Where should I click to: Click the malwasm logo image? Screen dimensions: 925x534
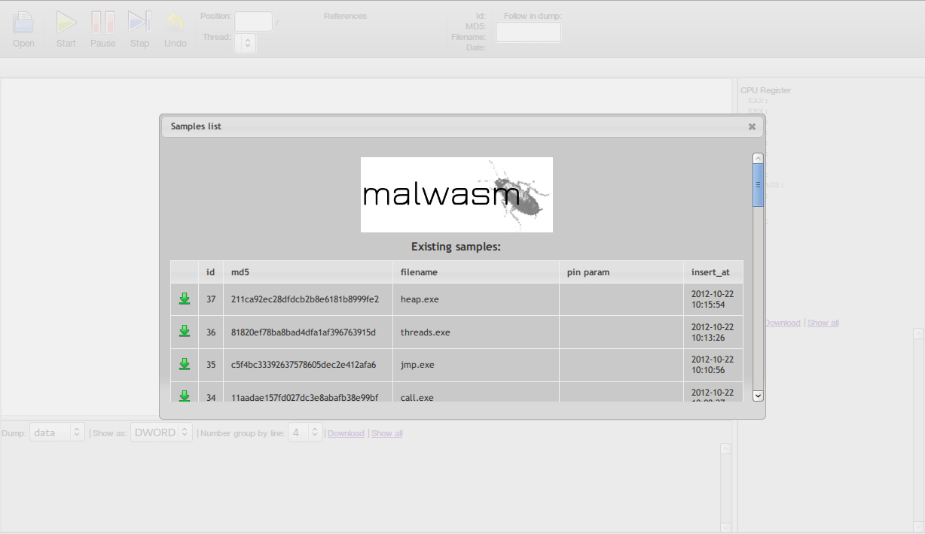[456, 195]
